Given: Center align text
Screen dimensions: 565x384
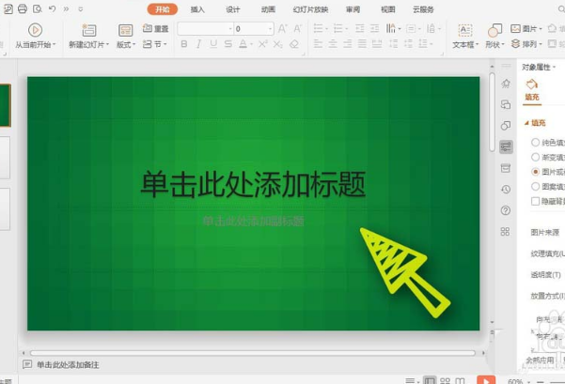Looking at the screenshot, I should [x=333, y=44].
